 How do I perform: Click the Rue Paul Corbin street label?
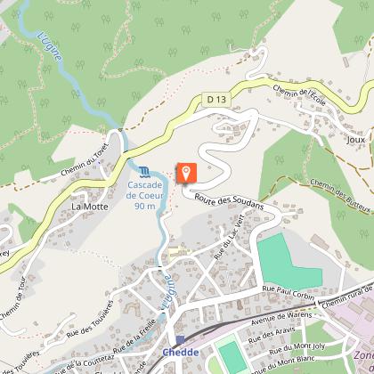coord(289,293)
